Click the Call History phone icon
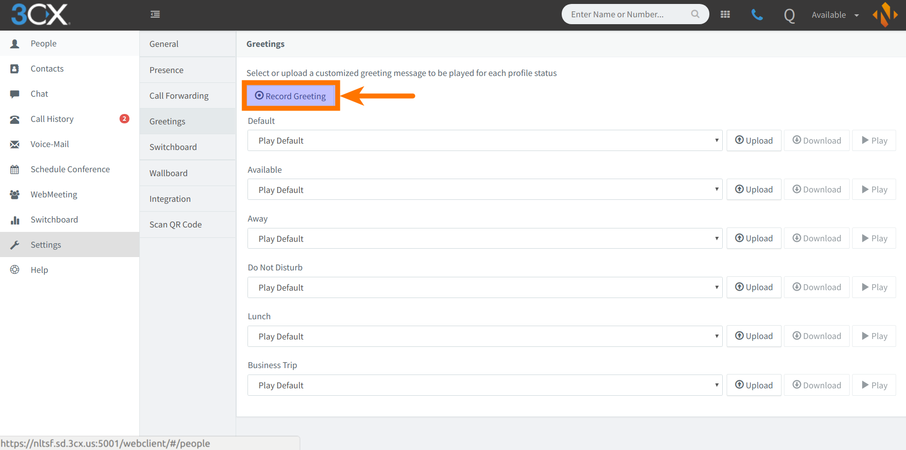Screen dimensions: 906x450 click(x=15, y=119)
